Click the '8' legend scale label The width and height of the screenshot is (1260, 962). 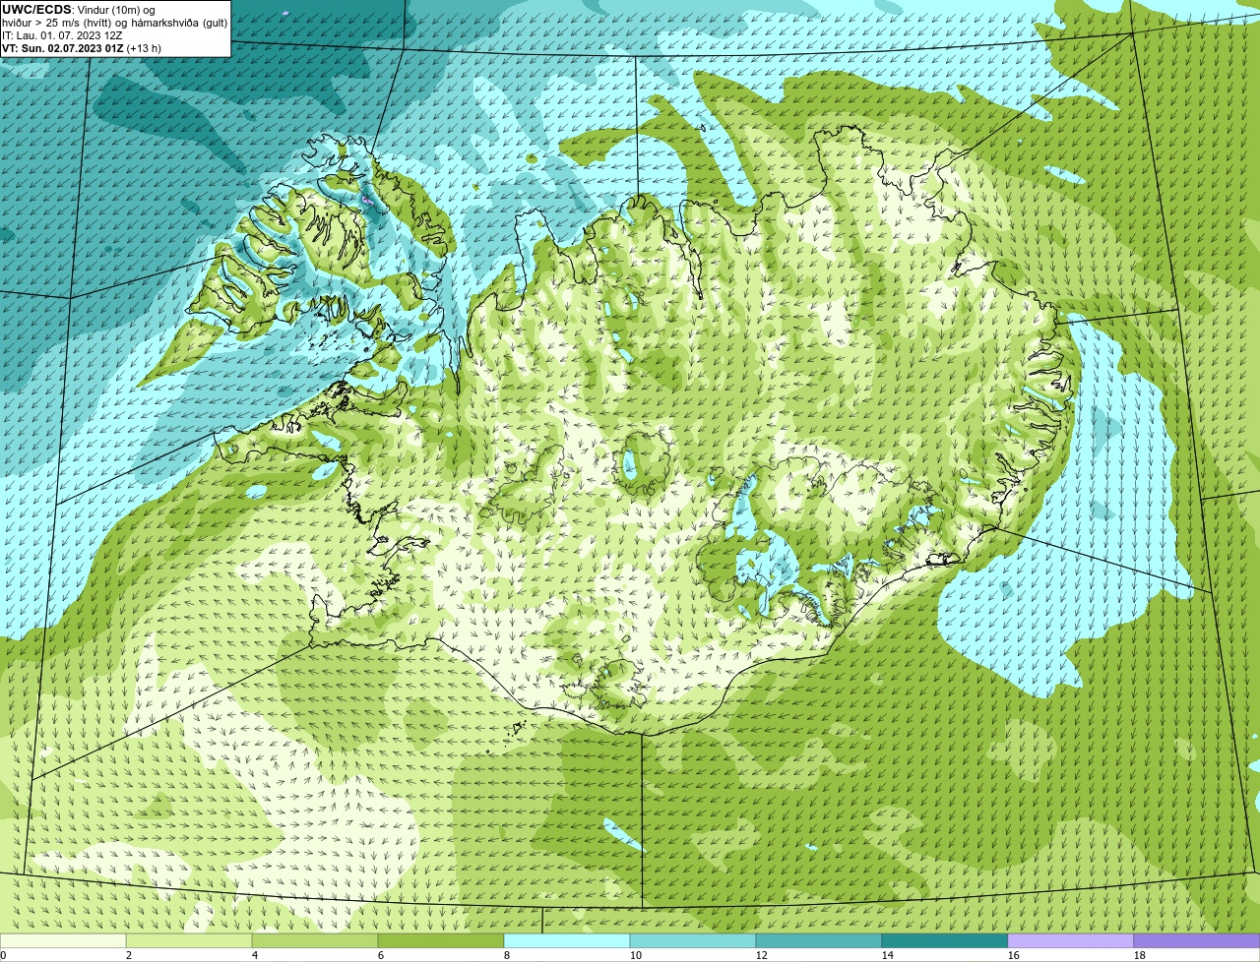pyautogui.click(x=507, y=955)
